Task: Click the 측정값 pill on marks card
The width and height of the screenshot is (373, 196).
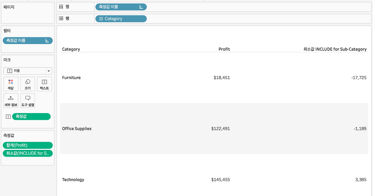Action: click(31, 117)
